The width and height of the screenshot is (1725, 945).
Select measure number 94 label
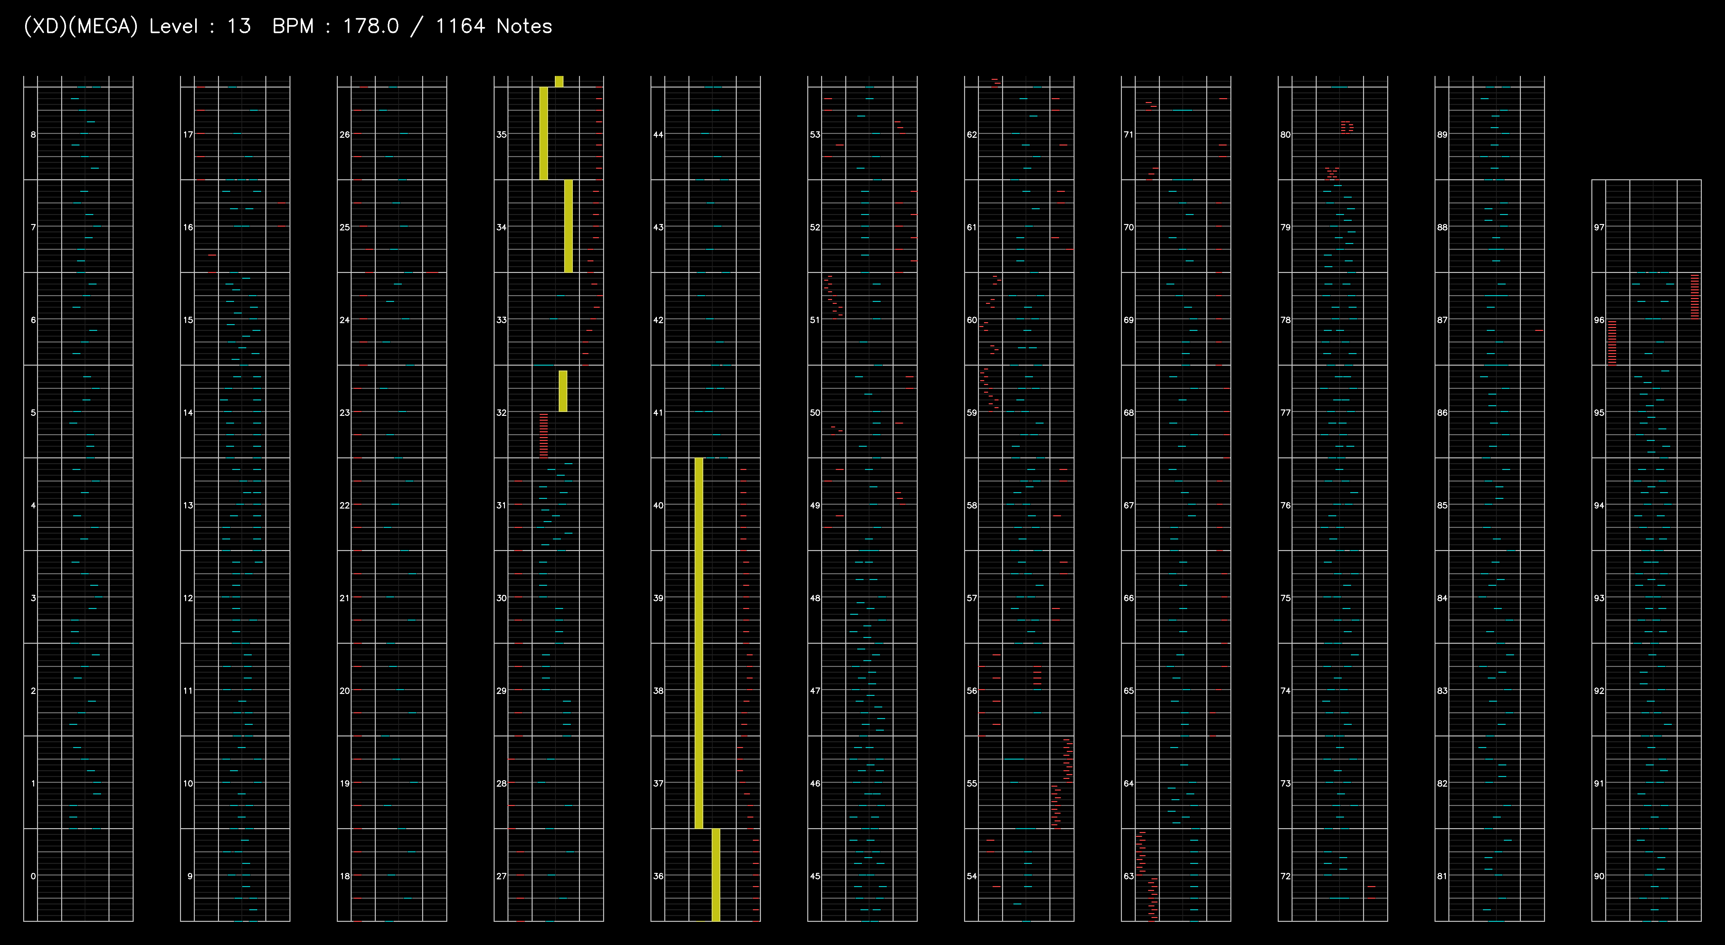[x=1598, y=505]
